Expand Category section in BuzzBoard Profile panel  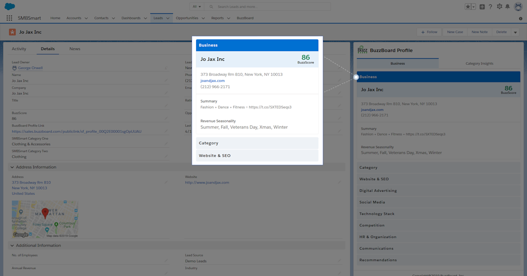439,167
